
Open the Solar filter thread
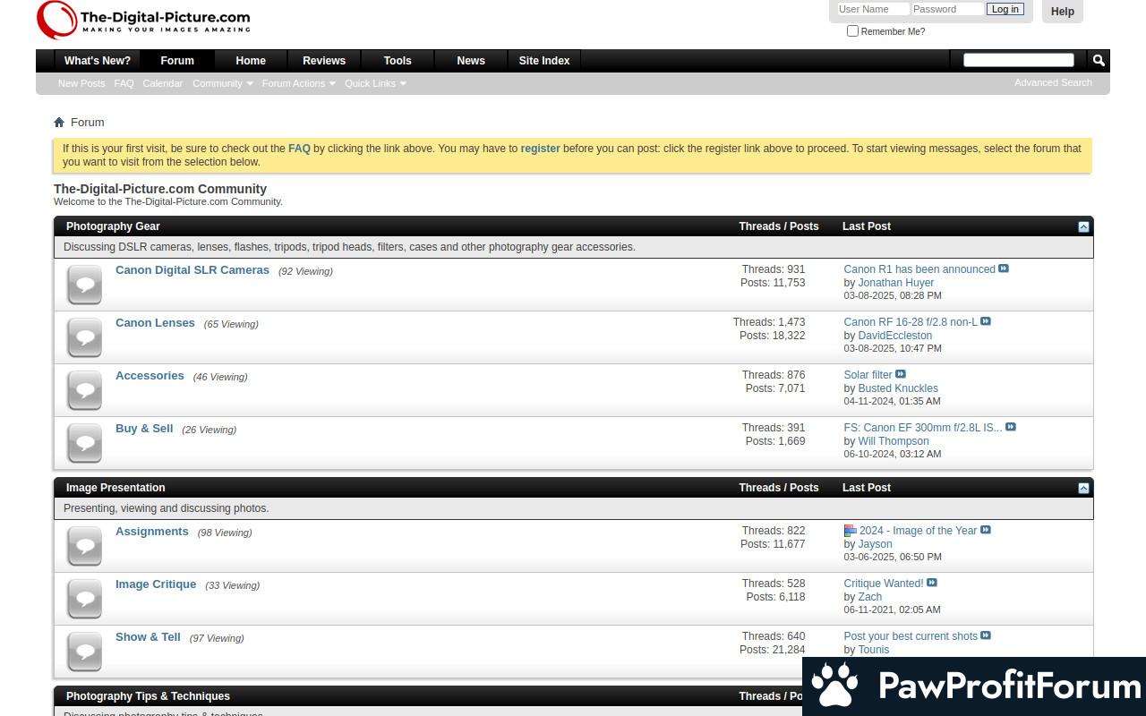coord(868,375)
